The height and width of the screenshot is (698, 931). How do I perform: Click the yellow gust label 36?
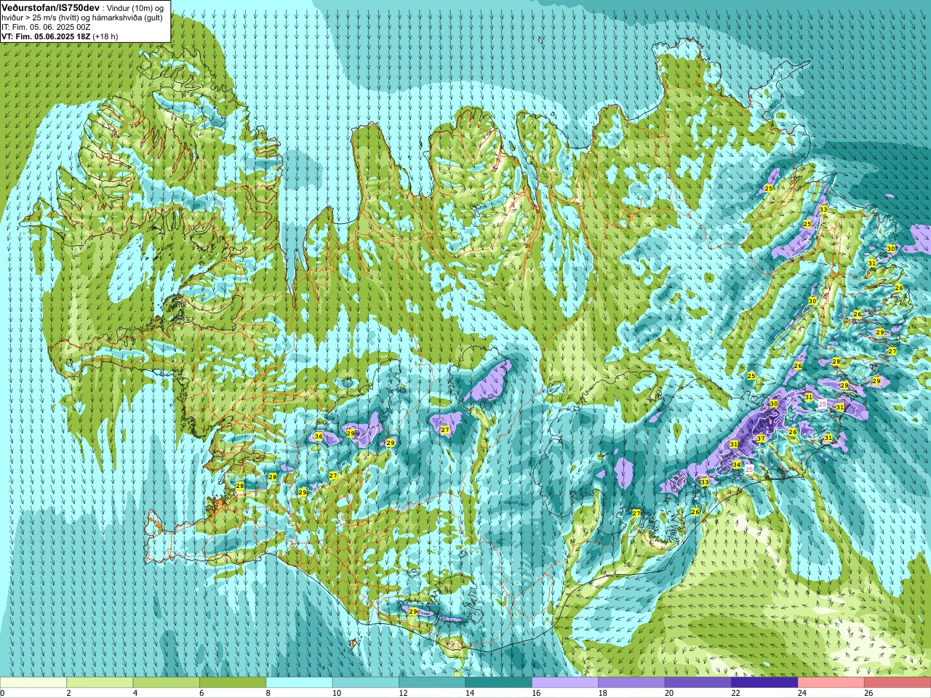point(318,437)
